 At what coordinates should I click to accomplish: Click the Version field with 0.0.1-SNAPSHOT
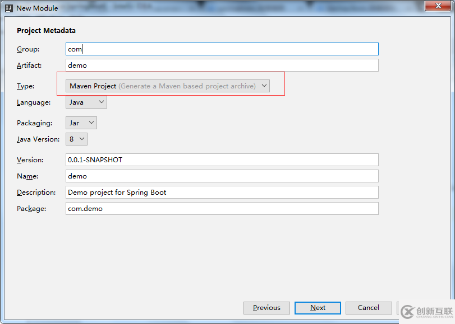click(222, 160)
